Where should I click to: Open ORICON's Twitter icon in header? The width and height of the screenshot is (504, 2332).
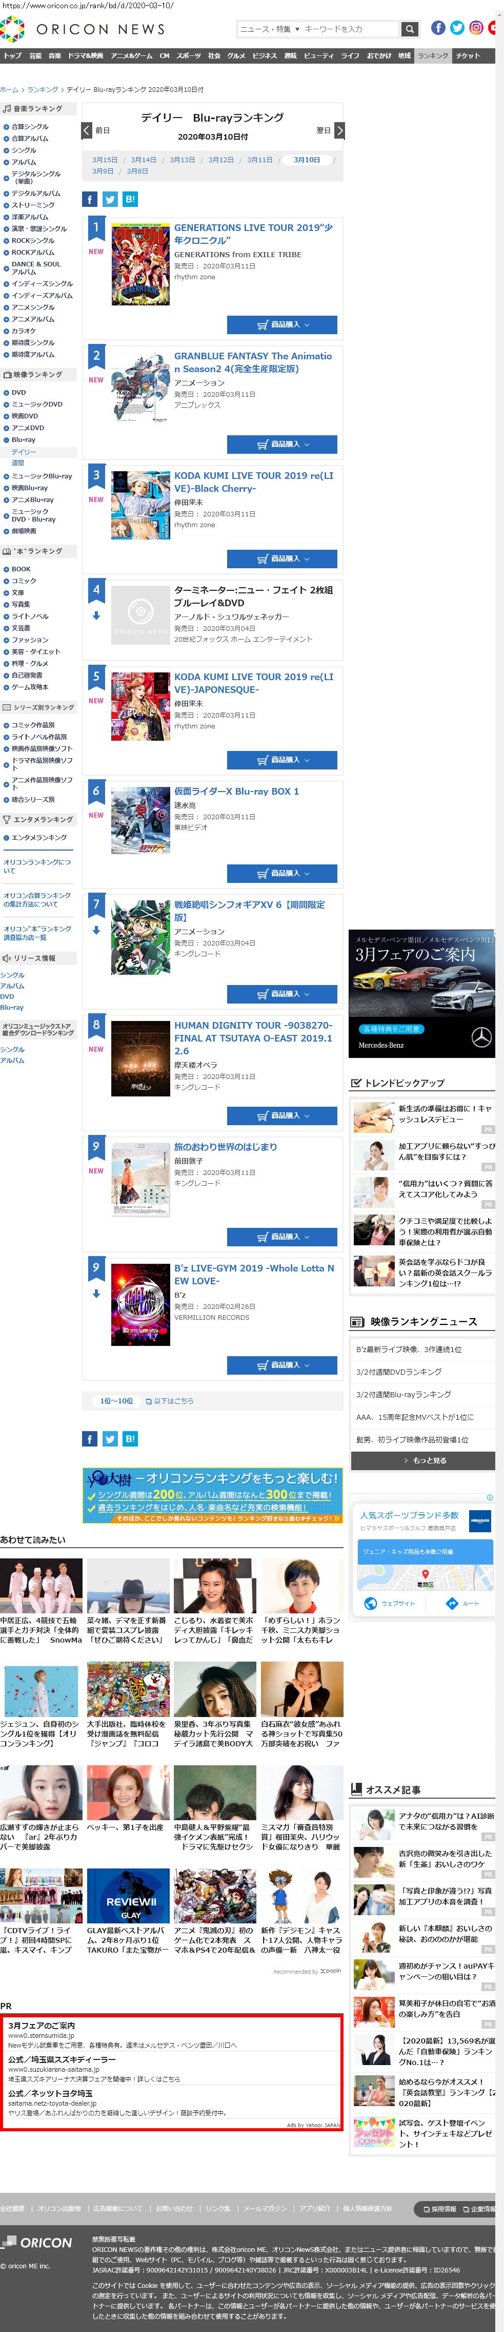(457, 28)
